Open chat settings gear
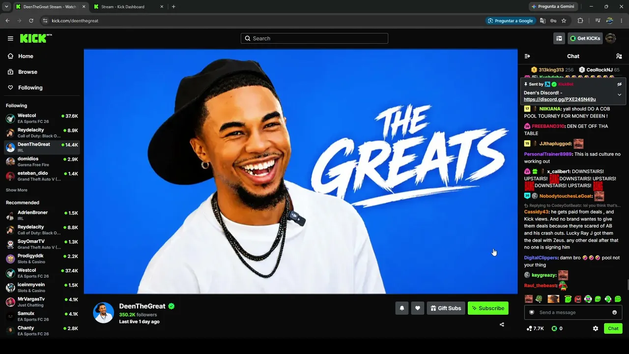The image size is (629, 354). 596,328
